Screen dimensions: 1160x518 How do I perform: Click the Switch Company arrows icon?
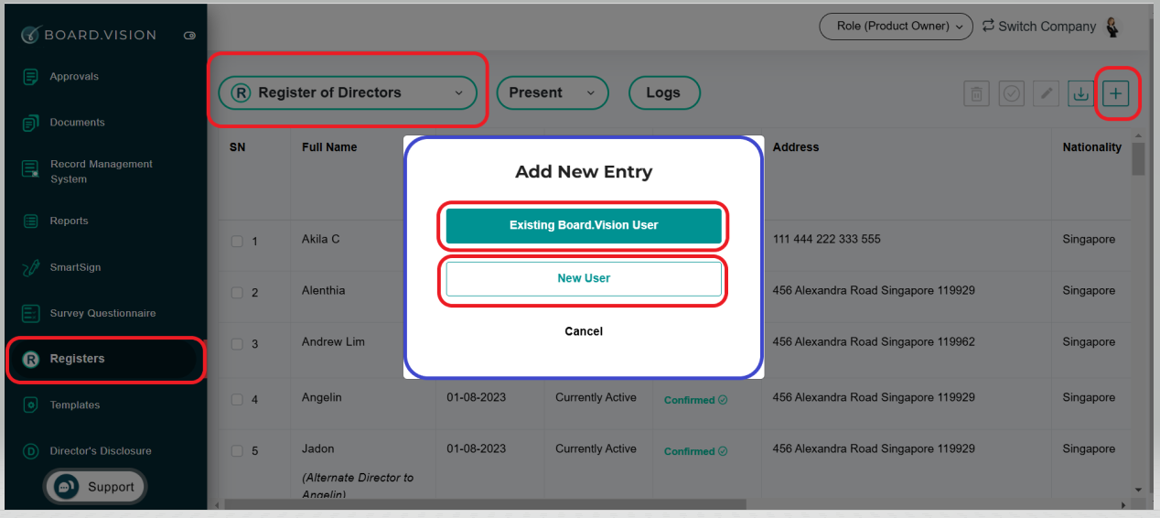coord(988,27)
